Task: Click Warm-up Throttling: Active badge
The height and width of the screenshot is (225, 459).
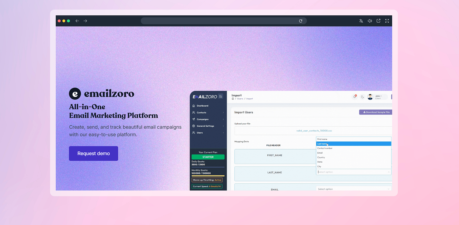Action: coord(207,180)
